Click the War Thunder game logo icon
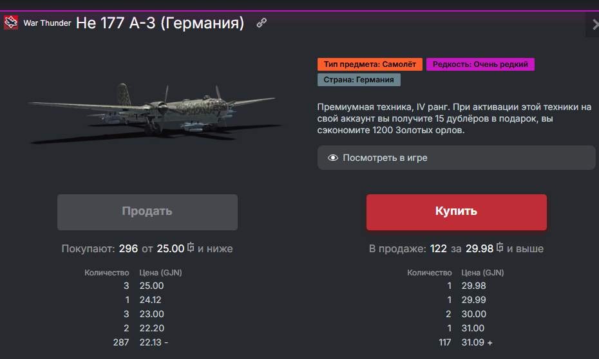 click(x=11, y=23)
